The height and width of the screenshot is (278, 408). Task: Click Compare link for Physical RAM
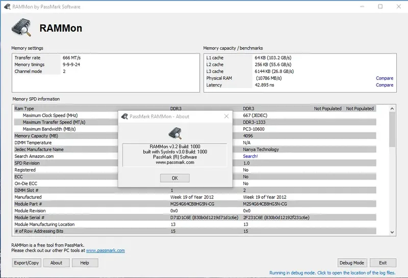click(385, 78)
